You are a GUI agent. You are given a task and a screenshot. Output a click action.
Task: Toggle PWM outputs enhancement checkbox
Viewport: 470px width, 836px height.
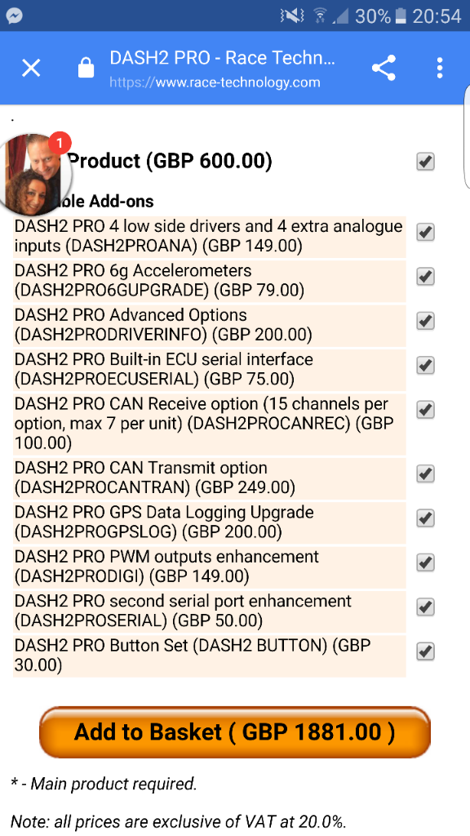[425, 563]
